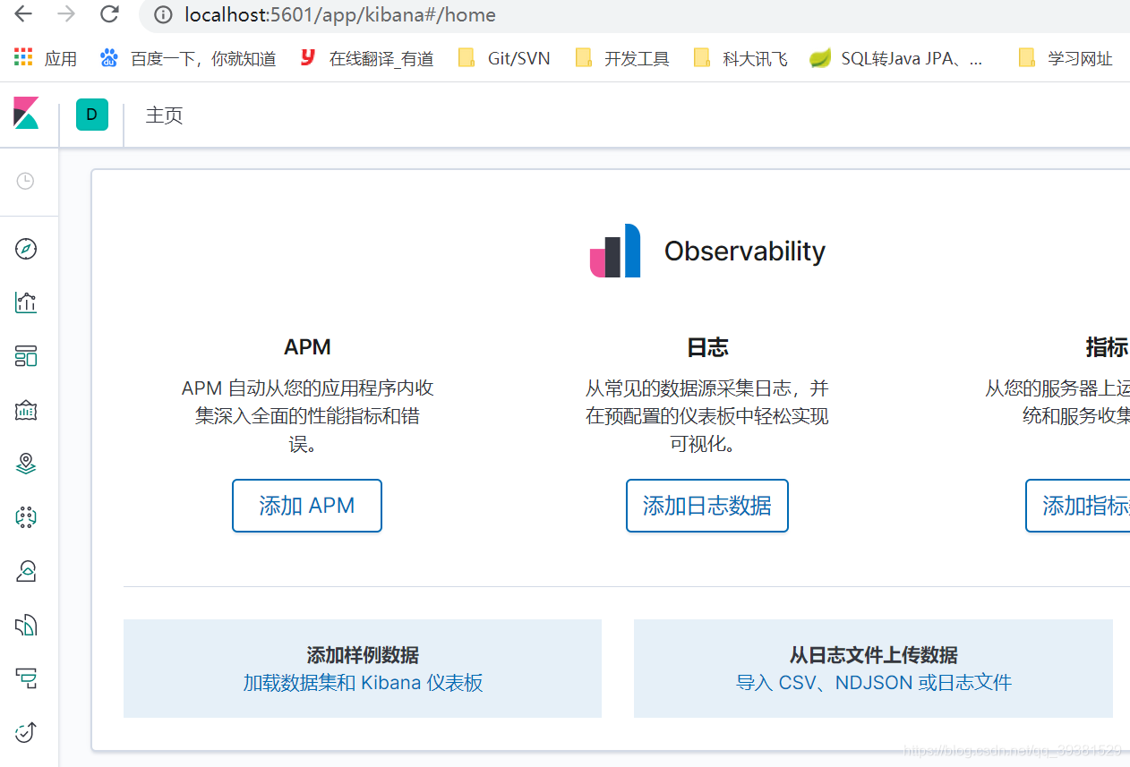Open Canvas icon in sidebar
1130x767 pixels.
[26, 410]
